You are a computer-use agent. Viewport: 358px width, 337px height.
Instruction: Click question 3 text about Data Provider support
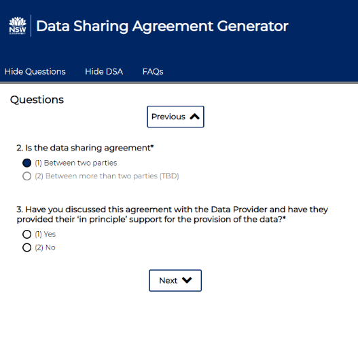[172, 214]
